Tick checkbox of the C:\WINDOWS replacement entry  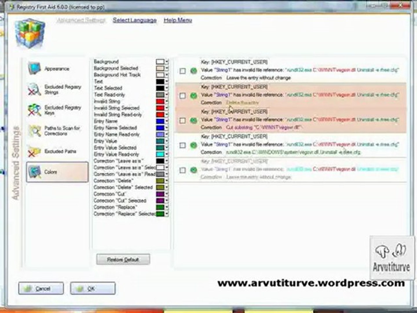coord(182,145)
